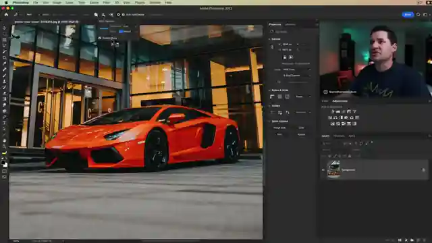Open the Path mode dropdown in options bar
Image resolution: width=432 pixels, height=243 pixels.
tap(33, 15)
